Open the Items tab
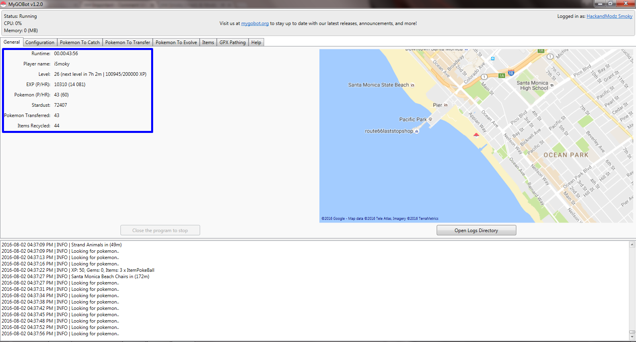636x342 pixels. click(x=208, y=42)
